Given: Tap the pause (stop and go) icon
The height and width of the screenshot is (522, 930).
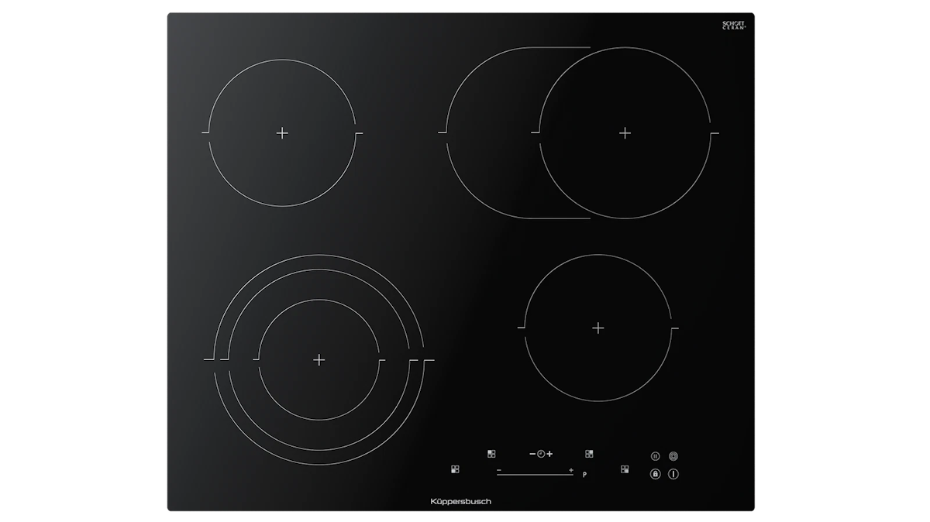Looking at the screenshot, I should click(655, 457).
